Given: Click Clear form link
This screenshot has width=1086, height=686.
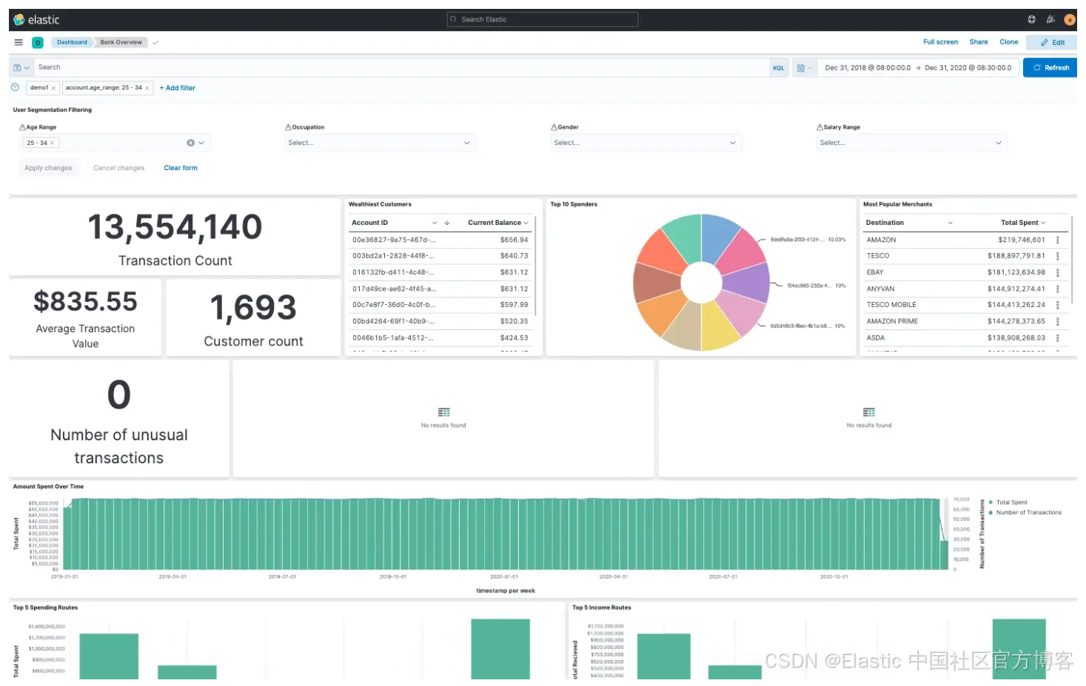Looking at the screenshot, I should click(x=181, y=168).
